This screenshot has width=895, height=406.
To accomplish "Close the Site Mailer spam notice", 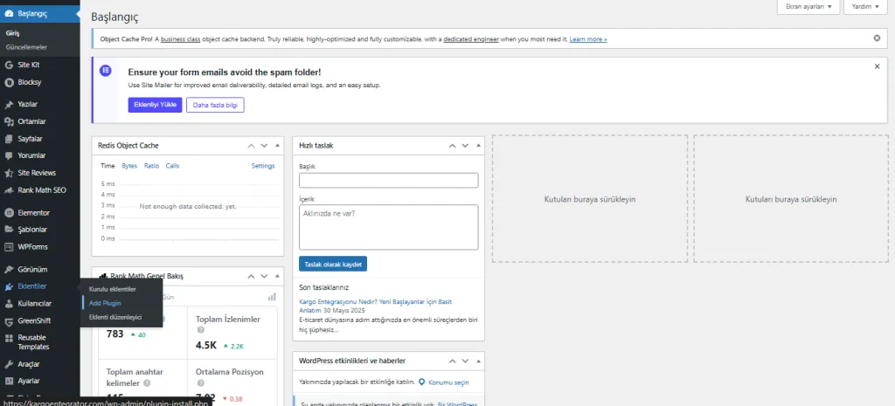I will (877, 66).
